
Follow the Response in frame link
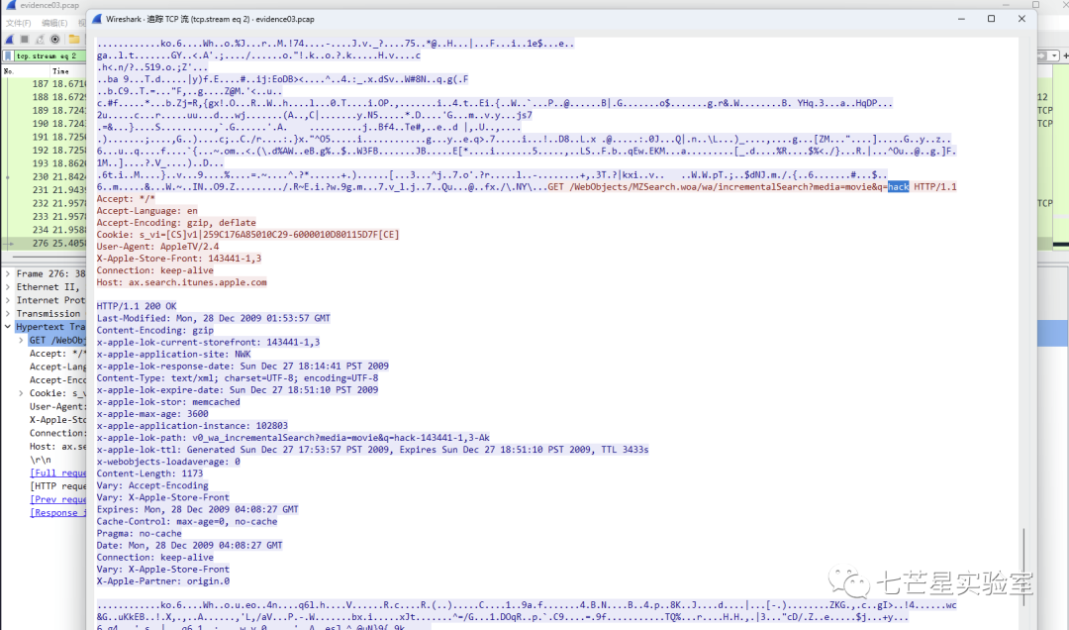pos(58,512)
